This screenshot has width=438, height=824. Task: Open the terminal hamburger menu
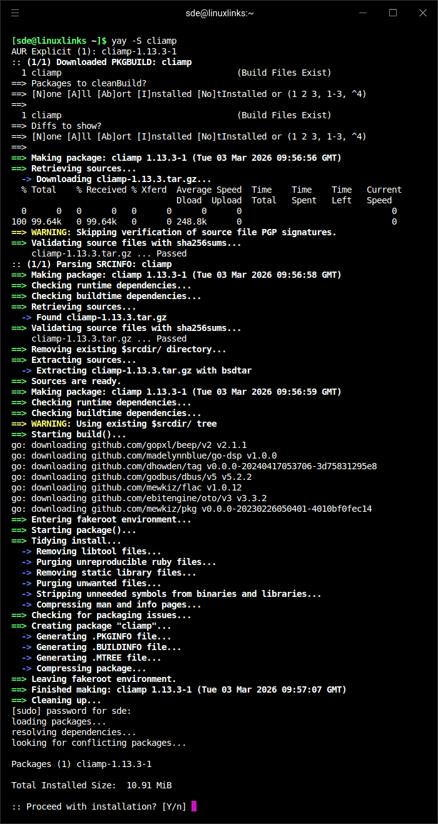point(15,13)
